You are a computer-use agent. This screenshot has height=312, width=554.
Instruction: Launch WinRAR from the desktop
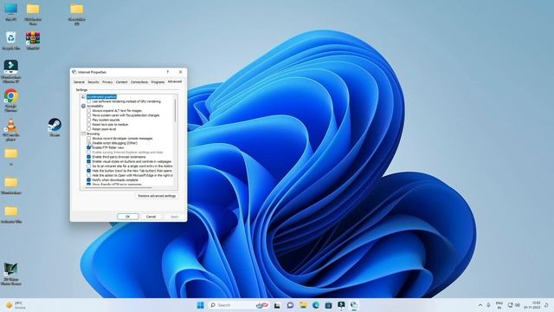tap(33, 41)
